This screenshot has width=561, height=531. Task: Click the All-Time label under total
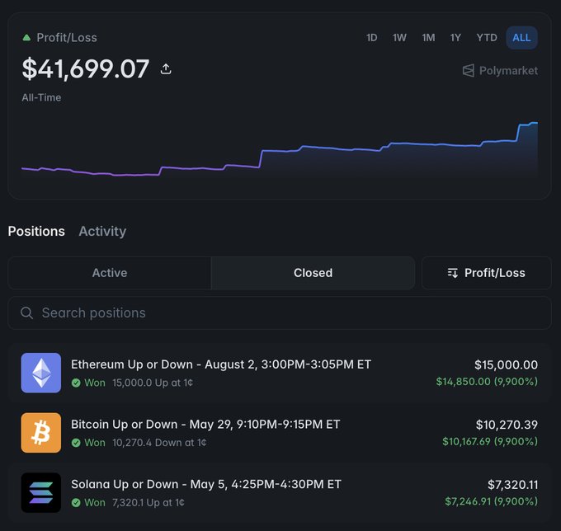41,97
